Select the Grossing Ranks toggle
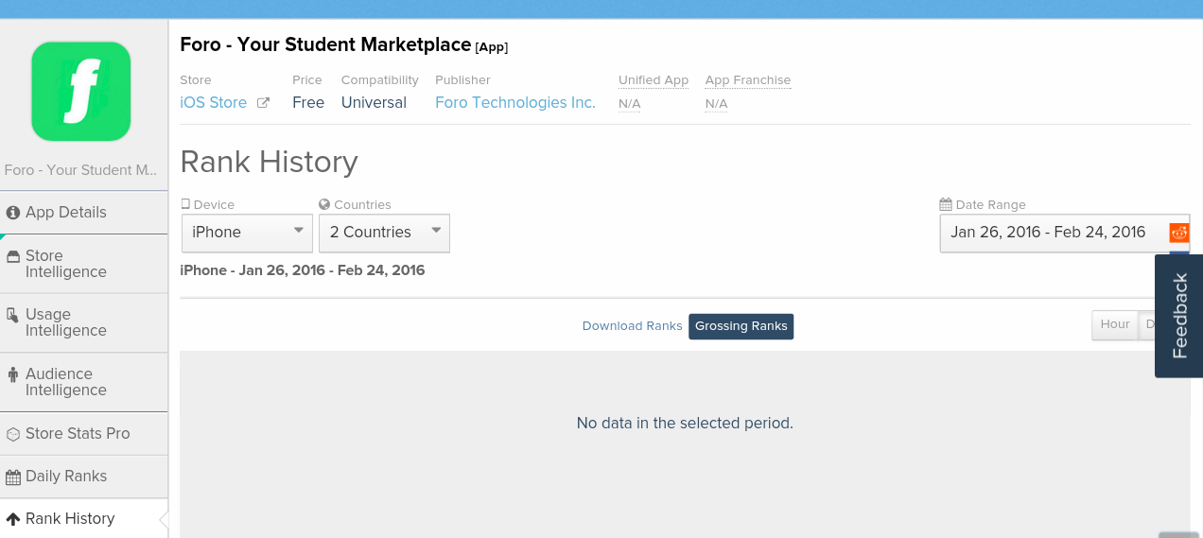Viewport: 1203px width, 538px height. [x=741, y=326]
